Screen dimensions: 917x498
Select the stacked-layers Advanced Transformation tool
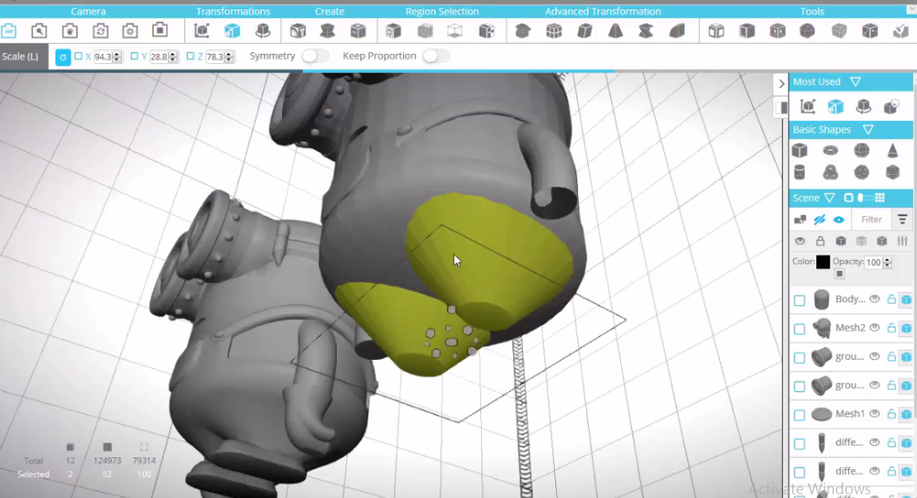[x=523, y=30]
